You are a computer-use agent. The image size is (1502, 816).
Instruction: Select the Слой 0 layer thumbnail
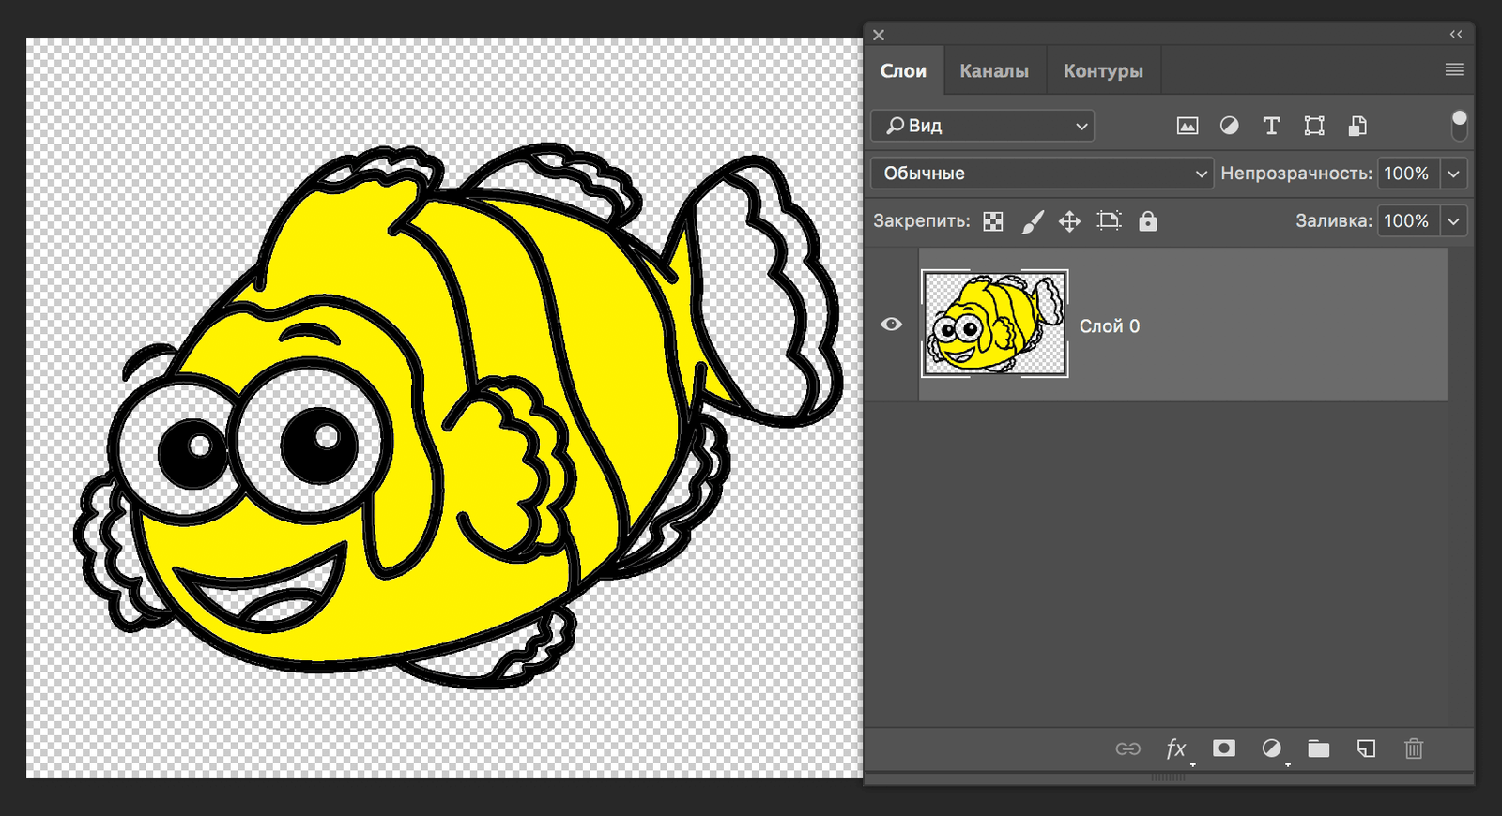coord(995,324)
